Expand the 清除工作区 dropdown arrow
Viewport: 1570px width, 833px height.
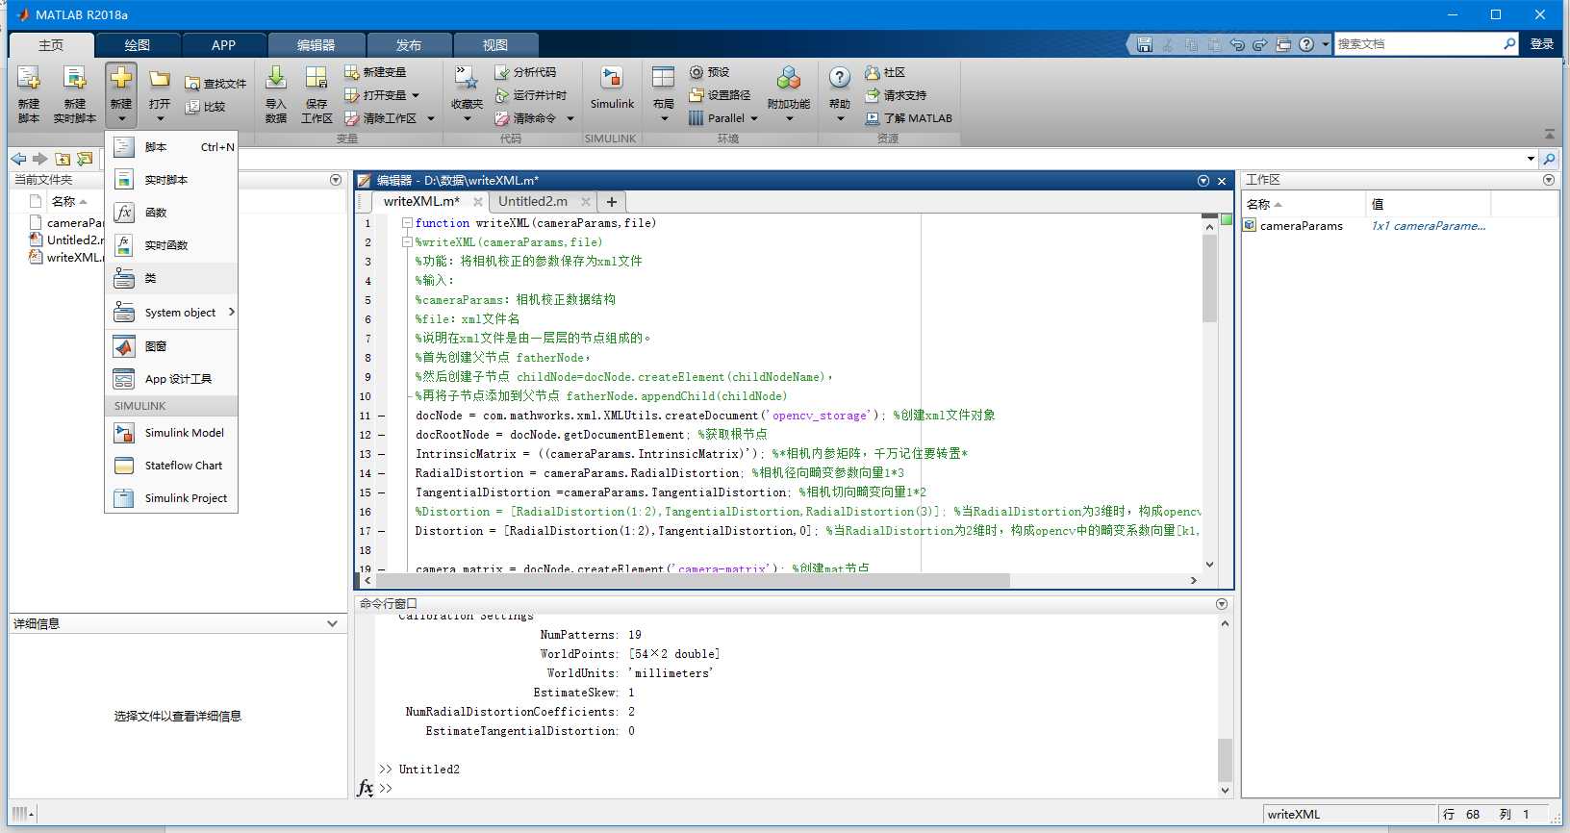click(431, 118)
